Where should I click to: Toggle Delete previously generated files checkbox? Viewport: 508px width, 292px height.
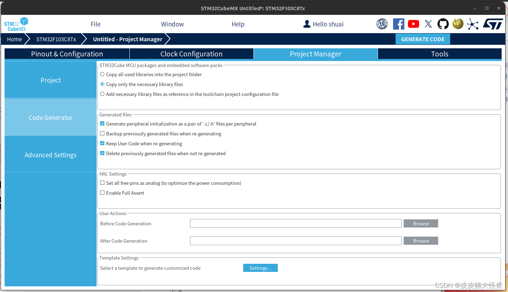pos(102,153)
